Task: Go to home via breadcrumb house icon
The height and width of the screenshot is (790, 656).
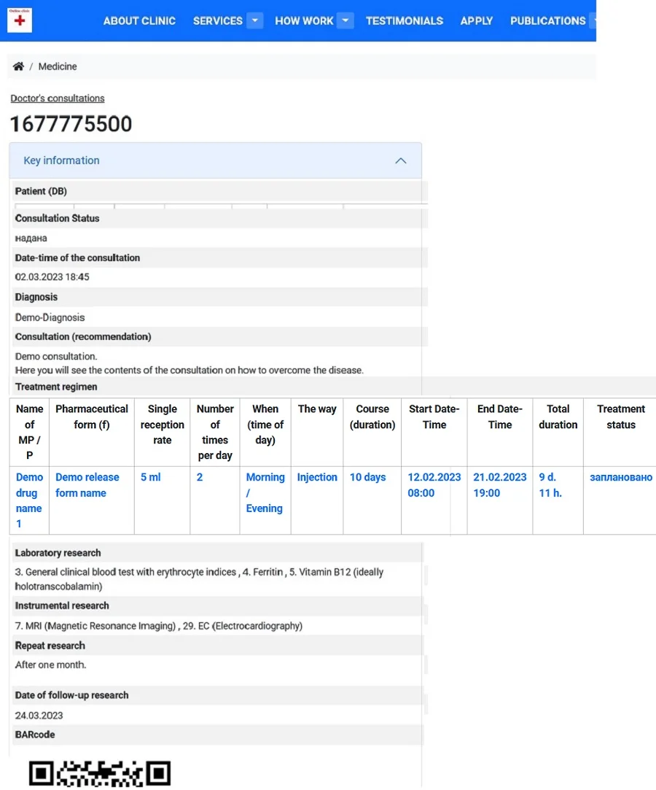Action: 19,66
